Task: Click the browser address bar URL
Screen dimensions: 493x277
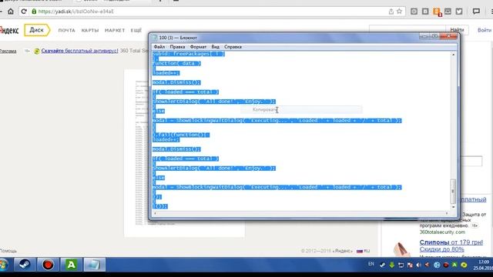Action: click(x=75, y=12)
